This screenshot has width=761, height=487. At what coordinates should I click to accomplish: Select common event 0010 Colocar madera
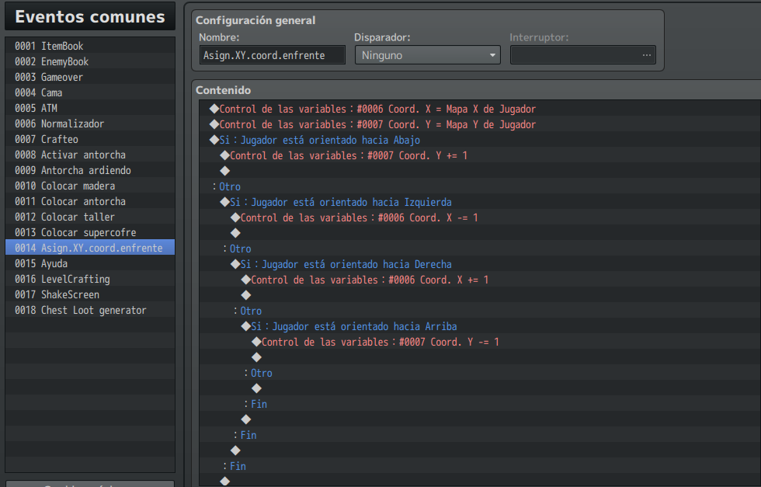[90, 186]
